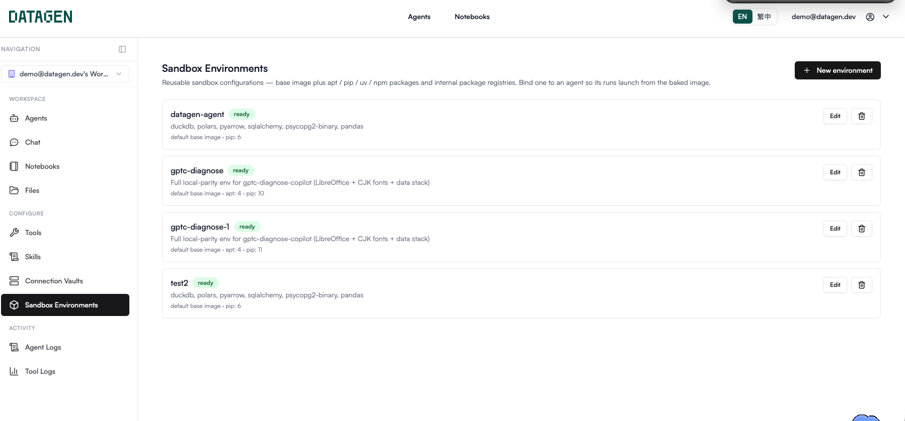Image resolution: width=905 pixels, height=421 pixels.
Task: Delete the test2 environment
Action: (x=862, y=285)
